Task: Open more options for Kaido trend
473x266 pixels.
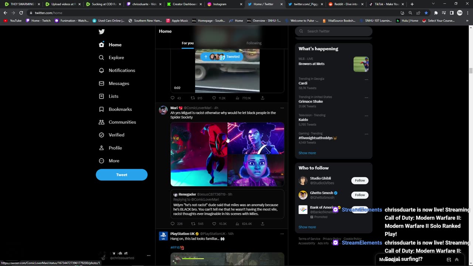Action: pos(367,116)
